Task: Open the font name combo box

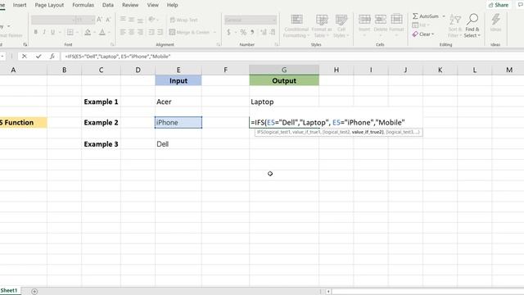Action: [53, 20]
